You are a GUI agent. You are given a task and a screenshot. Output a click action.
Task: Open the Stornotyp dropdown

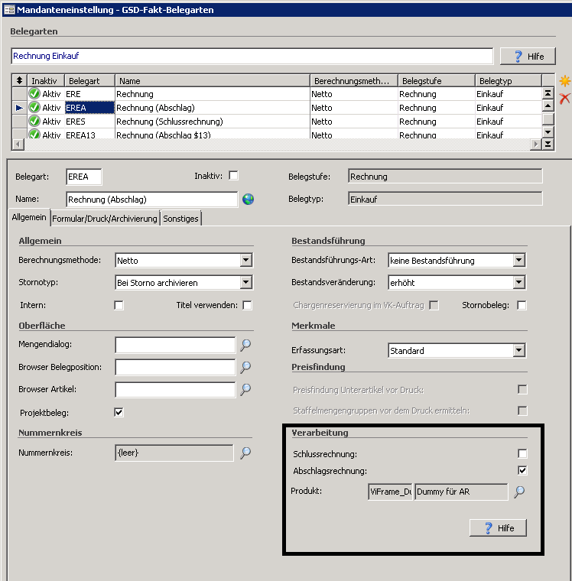click(x=245, y=283)
